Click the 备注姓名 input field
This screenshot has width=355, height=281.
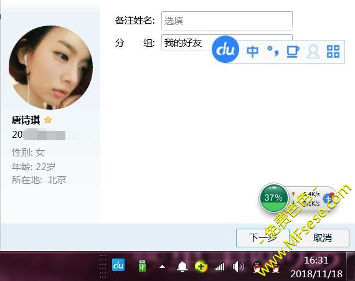click(x=227, y=21)
